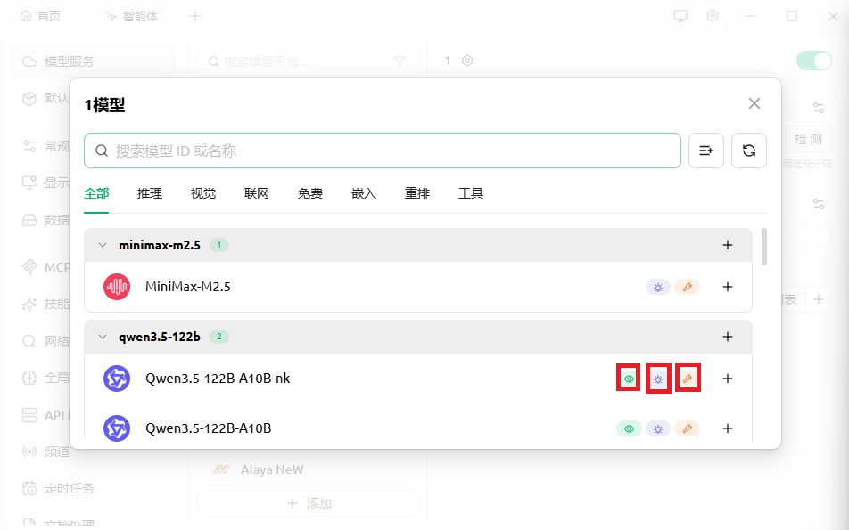
Task: Add the Qwen3.5-122B-A10B model
Action: click(x=728, y=428)
